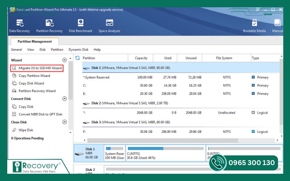Click Primary color square in System Reserved row
The width and height of the screenshot is (290, 181).
click(253, 77)
